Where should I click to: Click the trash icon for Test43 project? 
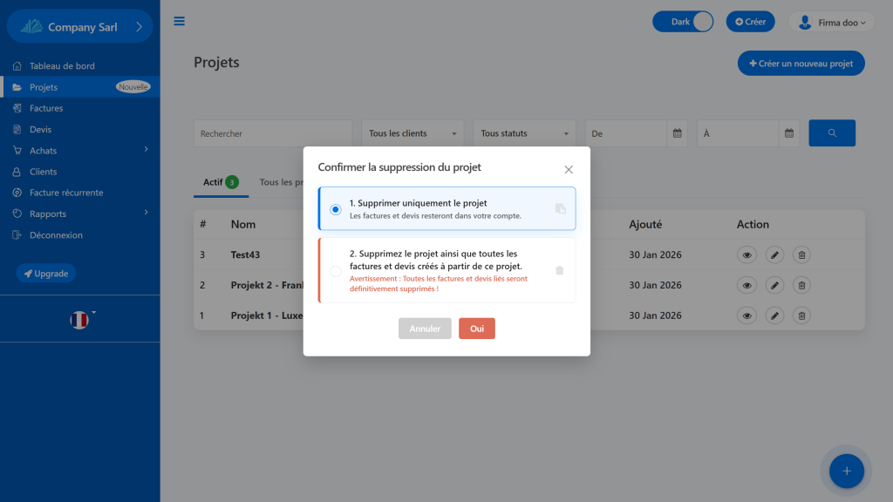click(x=802, y=255)
